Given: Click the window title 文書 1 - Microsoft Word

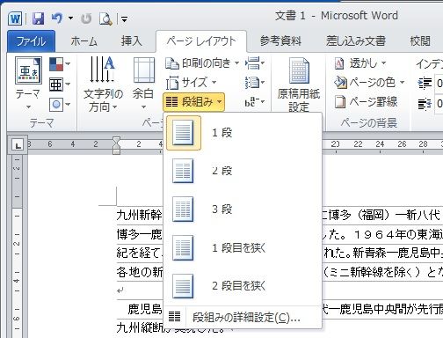Looking at the screenshot, I should 337,16.
